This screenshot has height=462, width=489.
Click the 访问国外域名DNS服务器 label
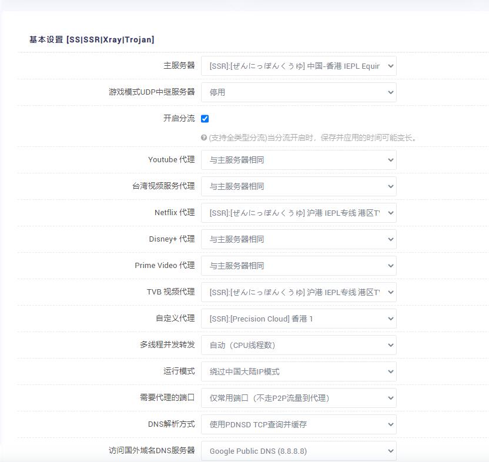[x=152, y=450]
